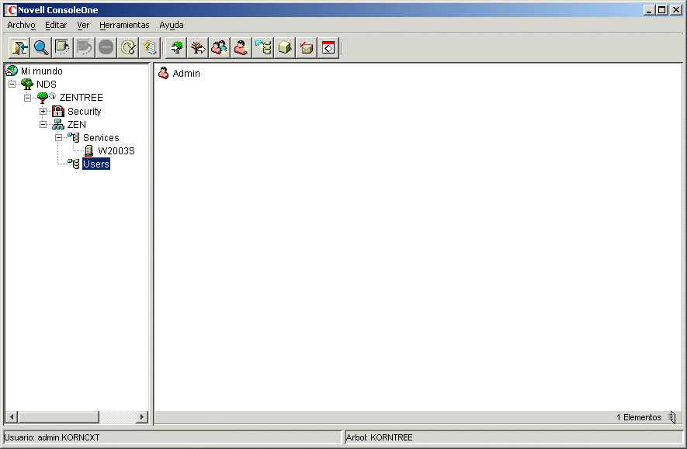Create a new group with the two-people icon
Screen dimensions: 687x449
click(220, 47)
